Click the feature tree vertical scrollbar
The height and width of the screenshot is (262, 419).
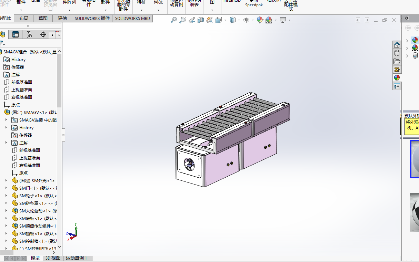click(59, 81)
